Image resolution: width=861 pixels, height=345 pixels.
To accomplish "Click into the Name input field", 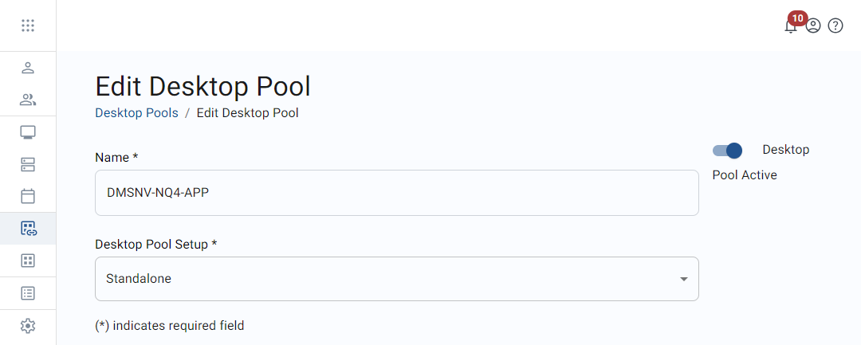I will click(396, 193).
